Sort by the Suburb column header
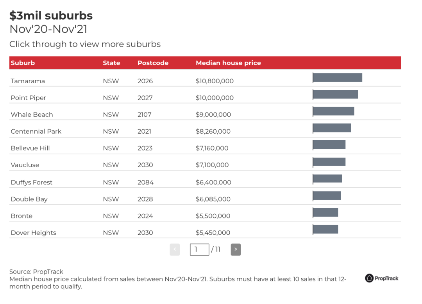The width and height of the screenshot is (422, 304). point(23,63)
